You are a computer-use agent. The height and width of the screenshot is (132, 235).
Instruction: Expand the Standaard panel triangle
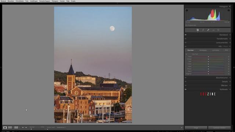point(230,35)
